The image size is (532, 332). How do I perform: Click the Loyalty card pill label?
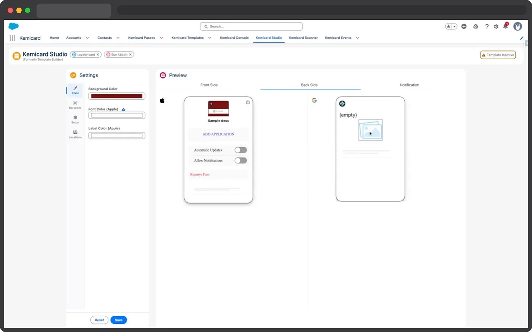pyautogui.click(x=86, y=55)
